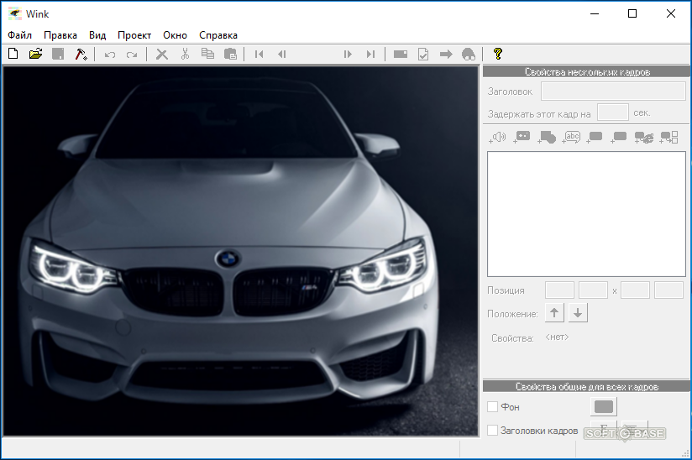Toggle the Фон checkbox
The height and width of the screenshot is (460, 692).
(x=492, y=406)
